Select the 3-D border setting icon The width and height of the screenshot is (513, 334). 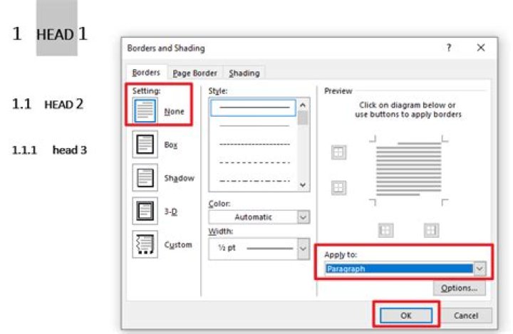coord(145,211)
